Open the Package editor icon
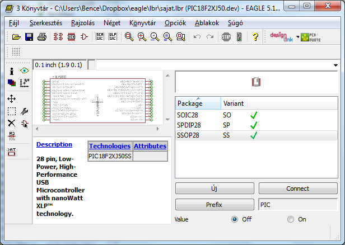 71,37
